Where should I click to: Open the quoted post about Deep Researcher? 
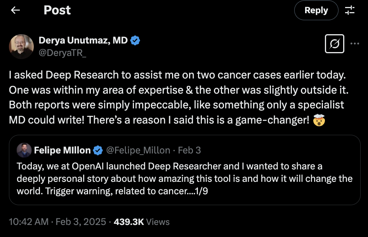click(184, 179)
